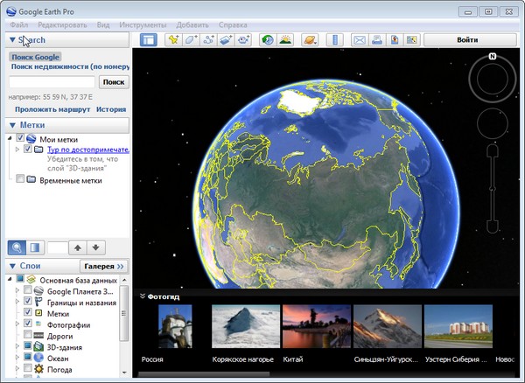Click the Войти sign-in button

pyautogui.click(x=468, y=40)
